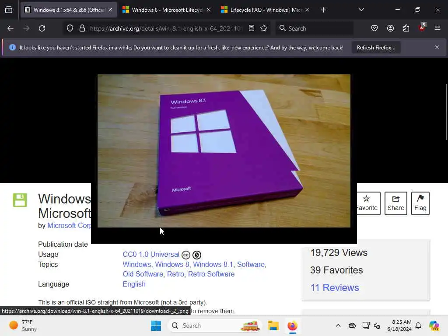Open the uBlock Origin extension icon

(422, 28)
